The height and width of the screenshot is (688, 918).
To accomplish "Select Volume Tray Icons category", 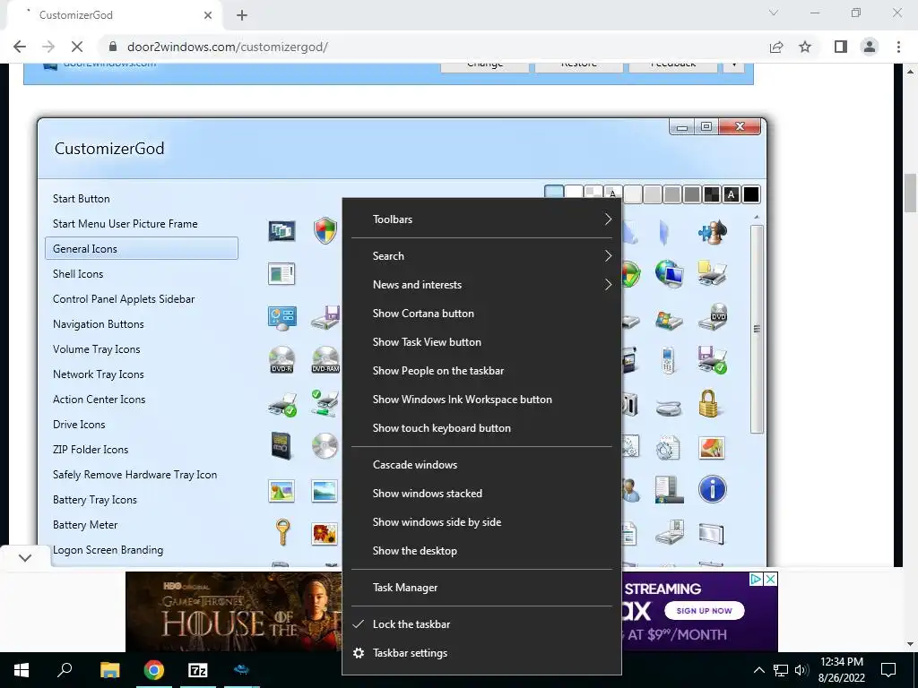I will coord(97,349).
